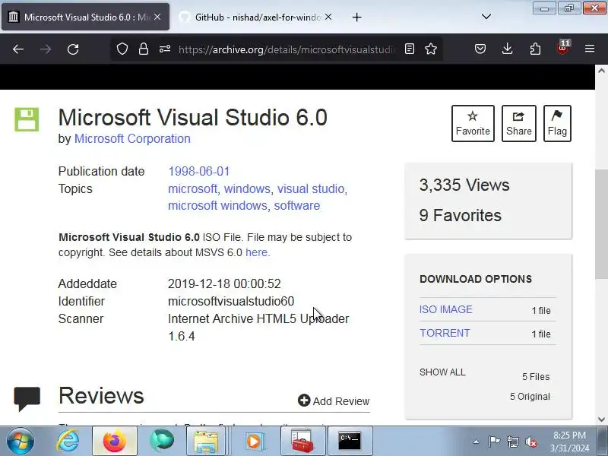Close the GitHub tab
Image resolution: width=608 pixels, height=456 pixels.
coord(328,17)
